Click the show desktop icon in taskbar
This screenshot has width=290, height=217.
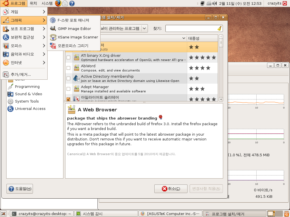(3, 214)
